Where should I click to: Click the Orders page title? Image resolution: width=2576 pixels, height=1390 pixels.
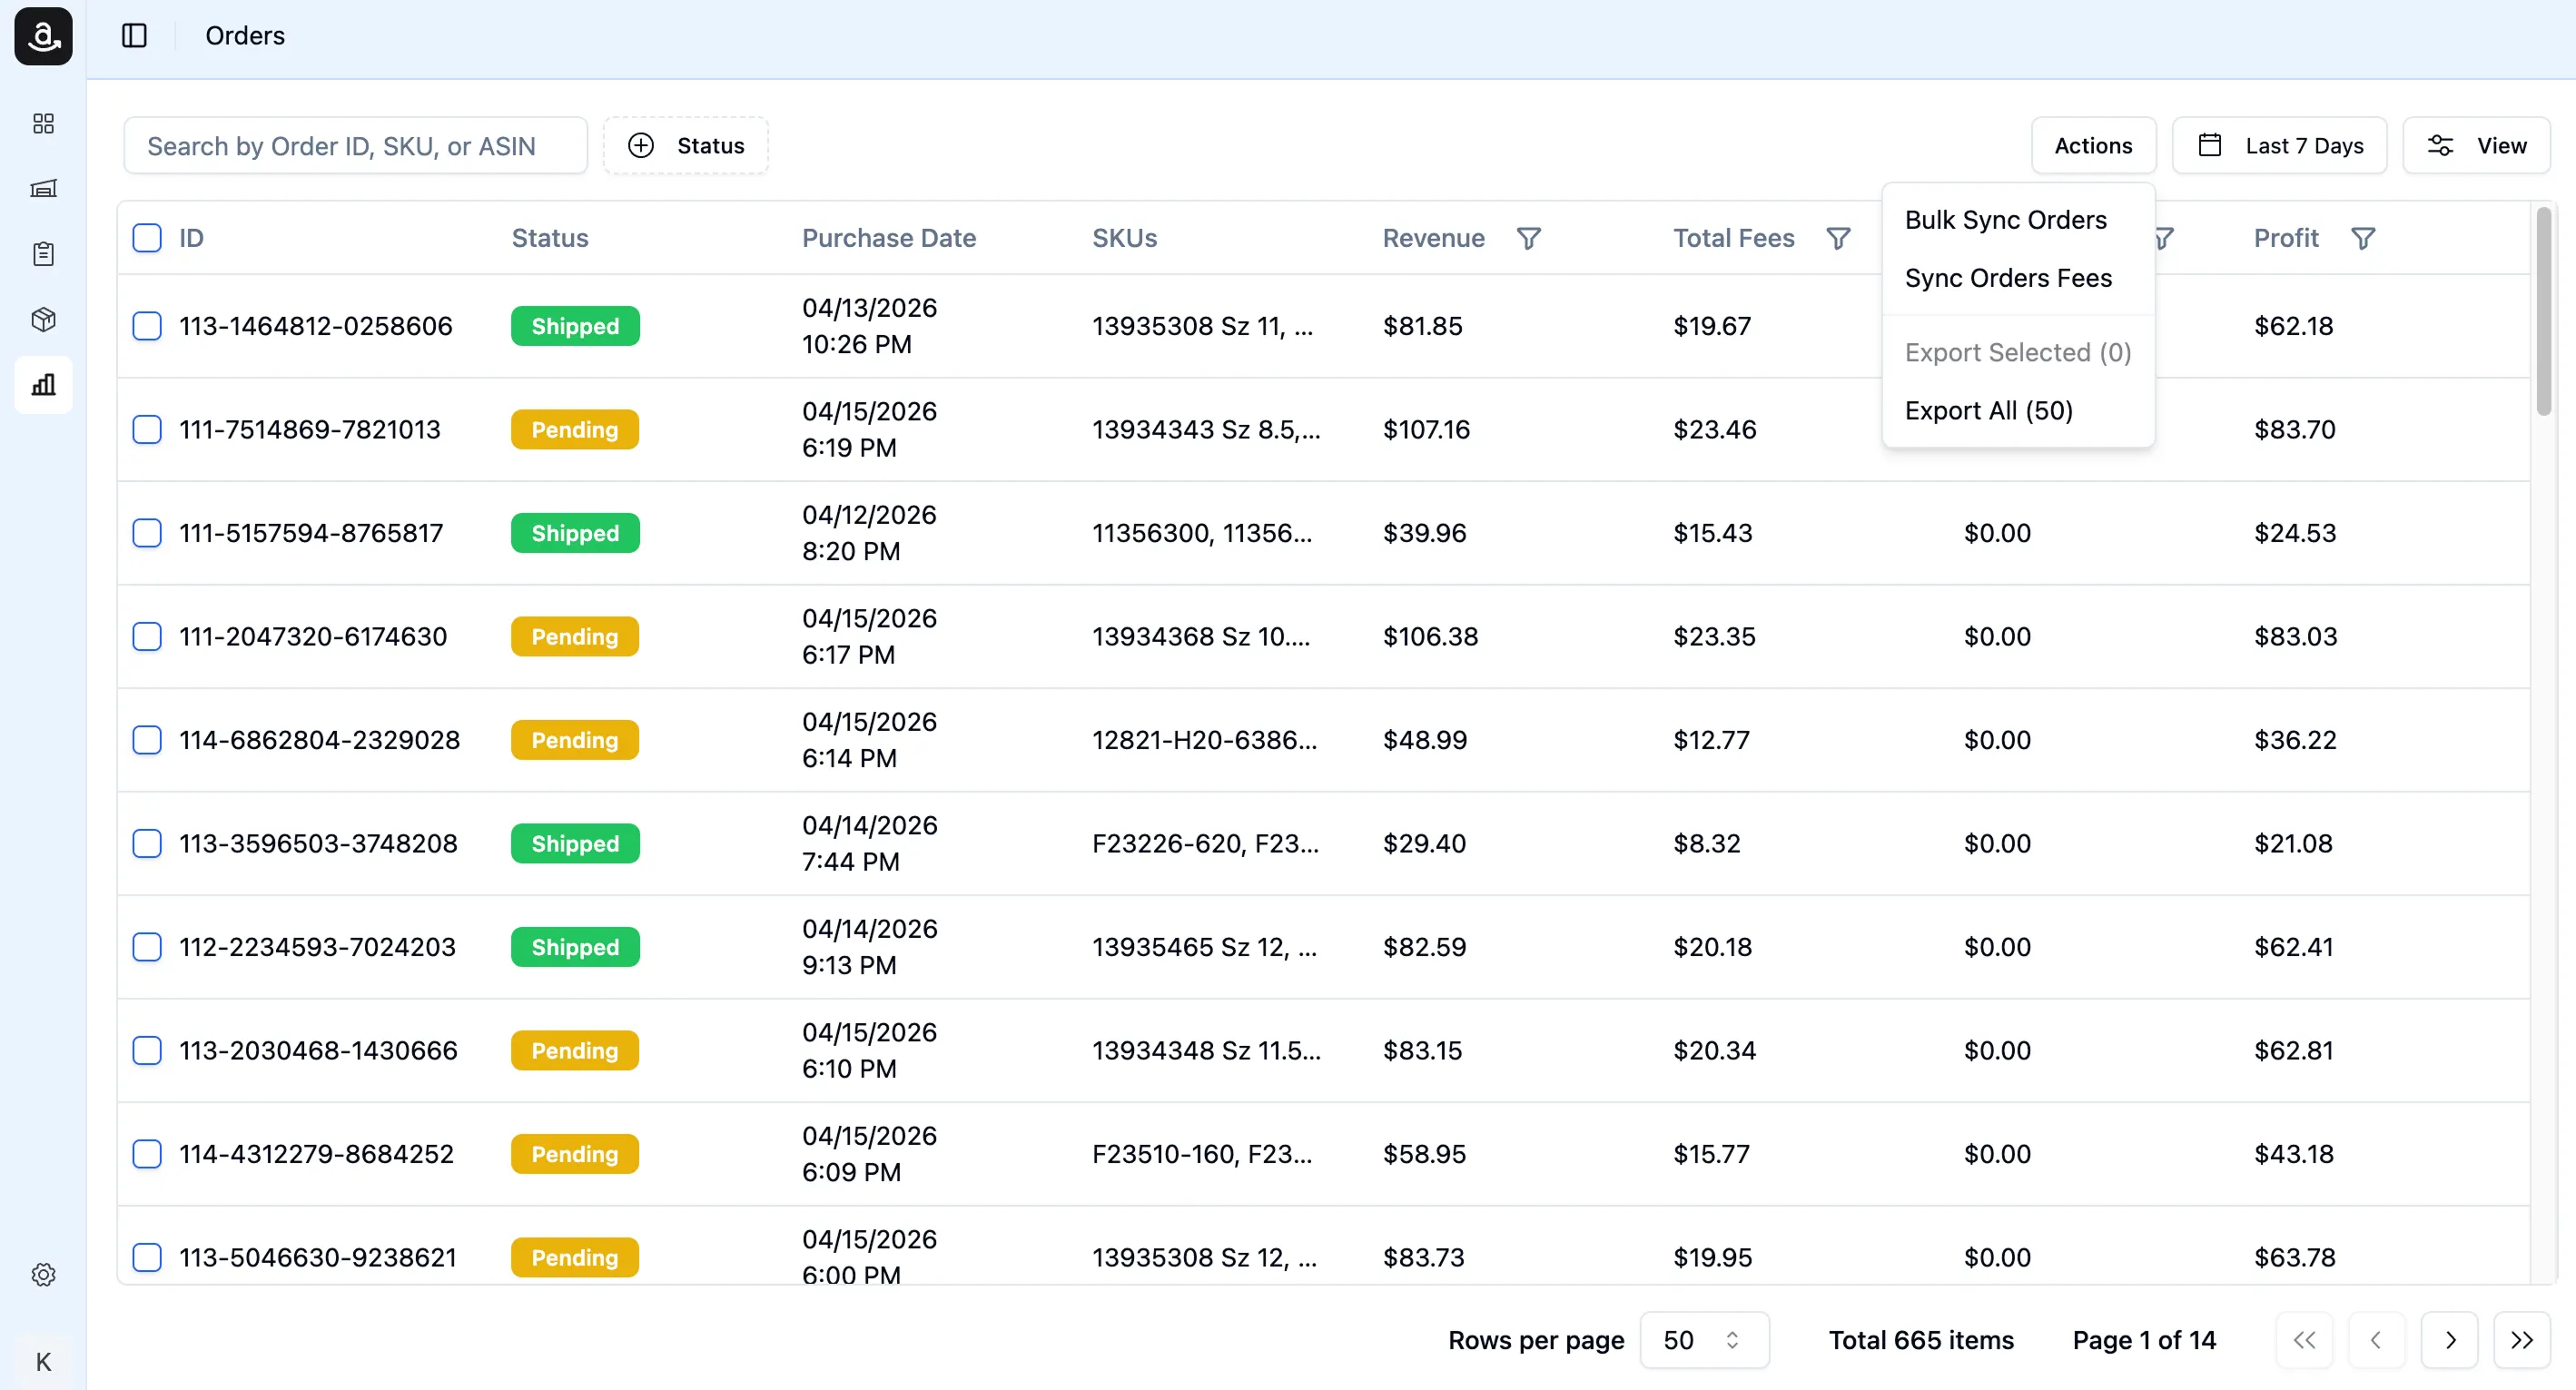click(245, 36)
